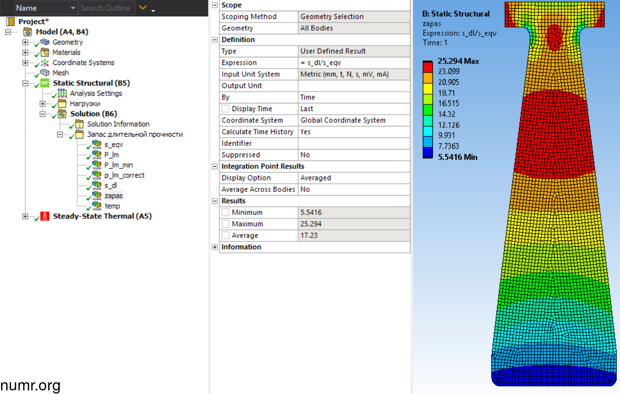
Task: Select the P_lm_min result in tree
Action: [118, 165]
